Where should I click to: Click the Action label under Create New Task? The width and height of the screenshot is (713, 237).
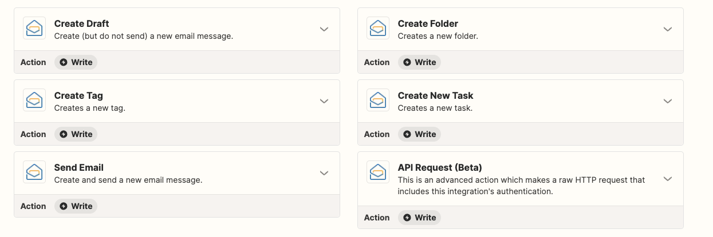pos(377,134)
